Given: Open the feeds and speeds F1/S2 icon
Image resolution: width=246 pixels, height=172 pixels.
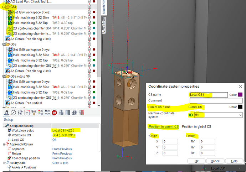Looking at the screenshot, I should [40, 113].
